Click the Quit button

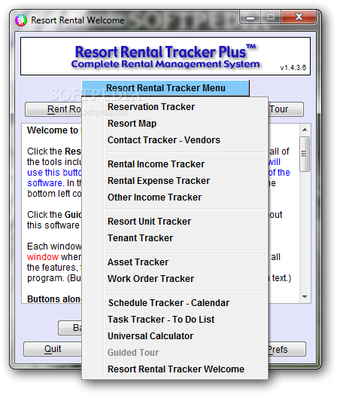[53, 349]
